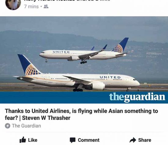168x145 pixels.
Task: Click the thumbs-up Like icon
Action: [x=23, y=140]
